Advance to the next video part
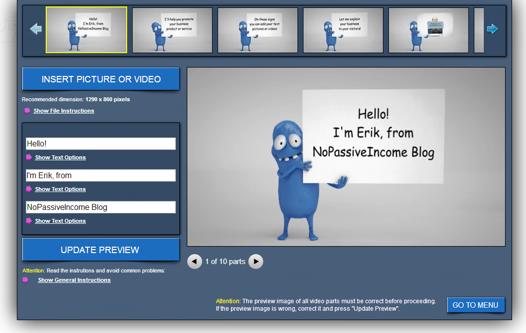 tap(255, 262)
